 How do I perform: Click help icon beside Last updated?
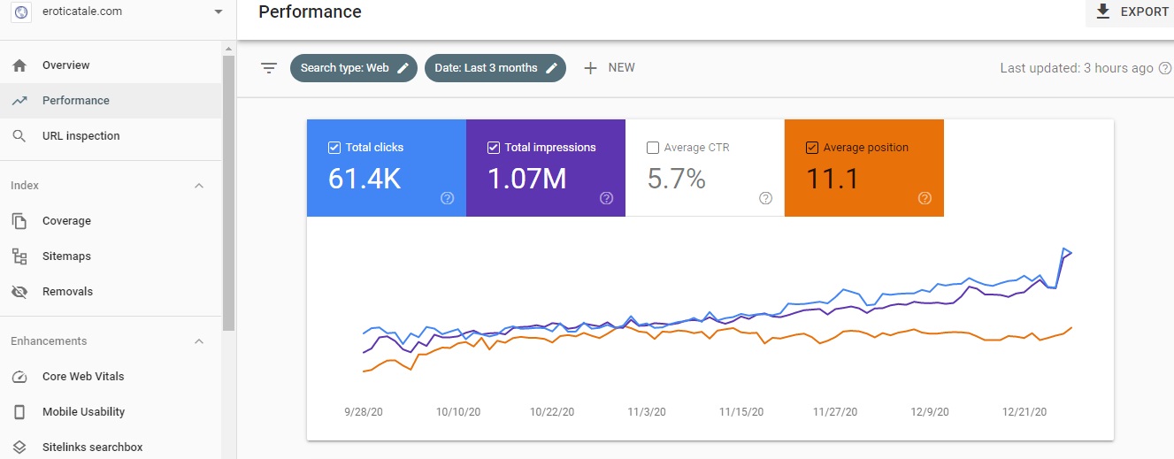[x=1165, y=68]
